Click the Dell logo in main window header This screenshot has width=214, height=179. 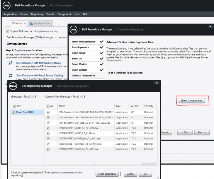coord(7,5)
